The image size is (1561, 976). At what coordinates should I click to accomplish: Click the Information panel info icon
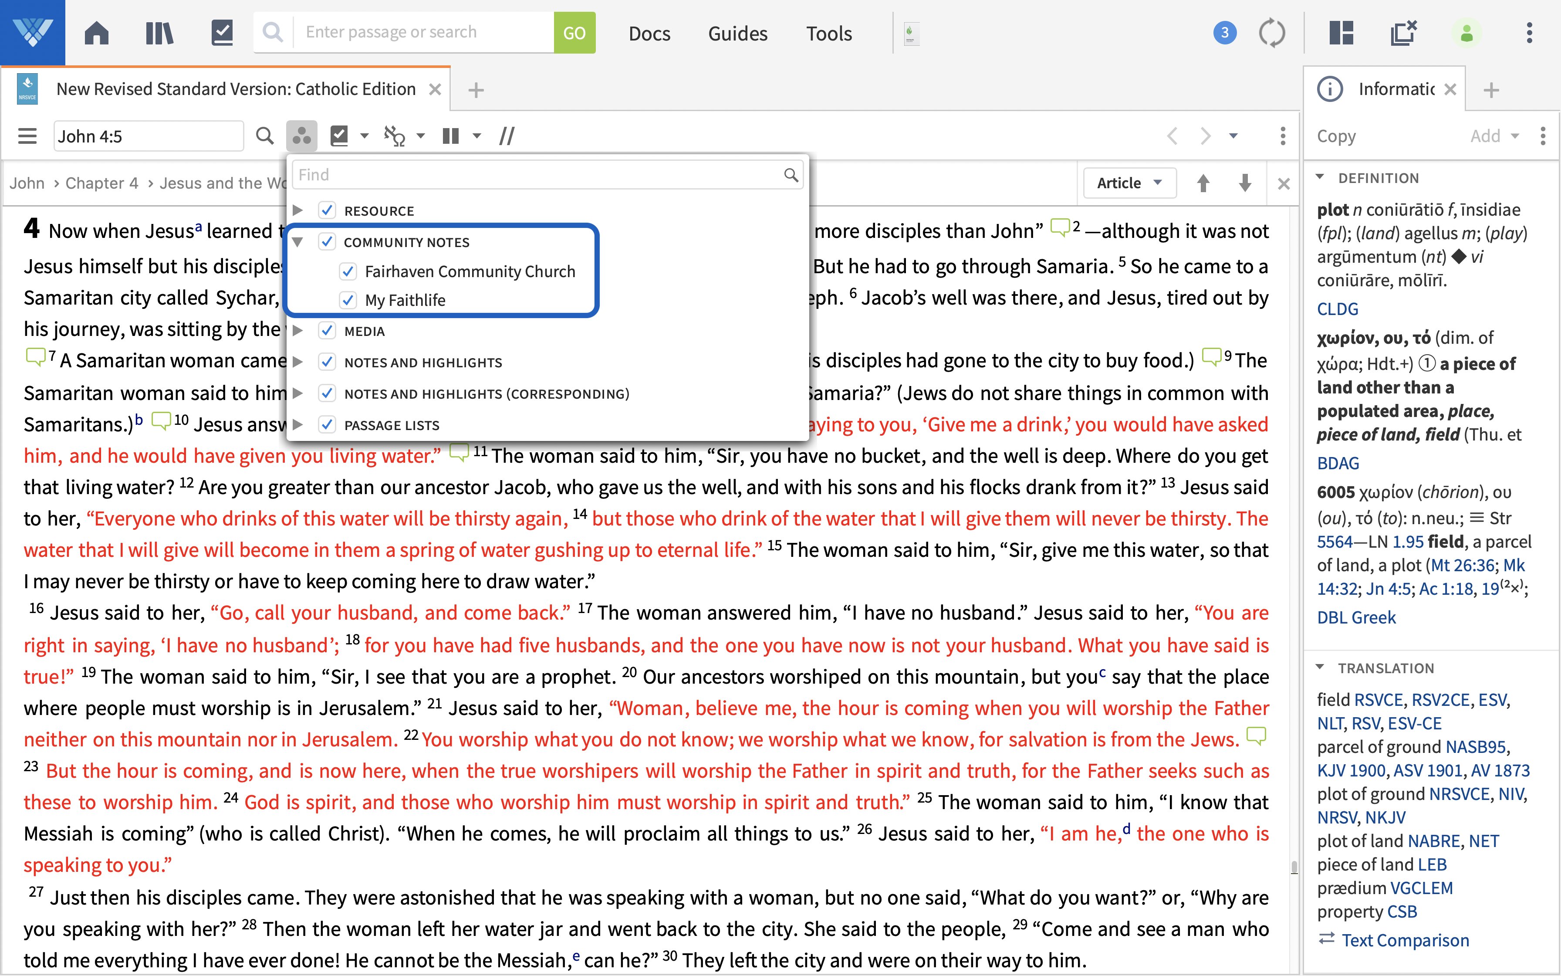point(1329,89)
